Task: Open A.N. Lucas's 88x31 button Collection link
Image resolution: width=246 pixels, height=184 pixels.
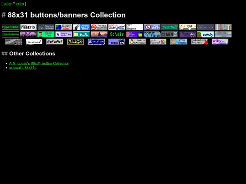Action: [39, 63]
